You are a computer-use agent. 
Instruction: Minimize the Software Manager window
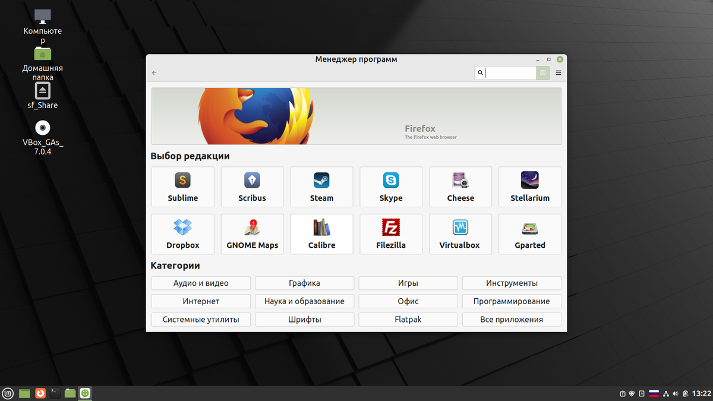[538, 59]
